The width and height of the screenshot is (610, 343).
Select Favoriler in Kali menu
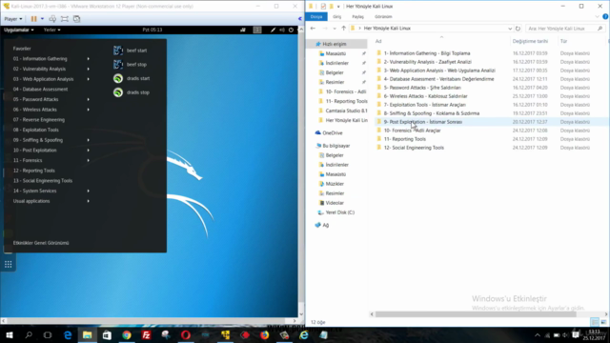tap(22, 49)
